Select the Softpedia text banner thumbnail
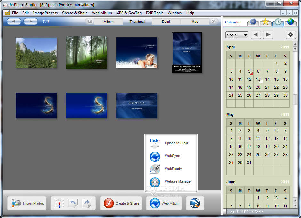301x218 pixels. 137,106
